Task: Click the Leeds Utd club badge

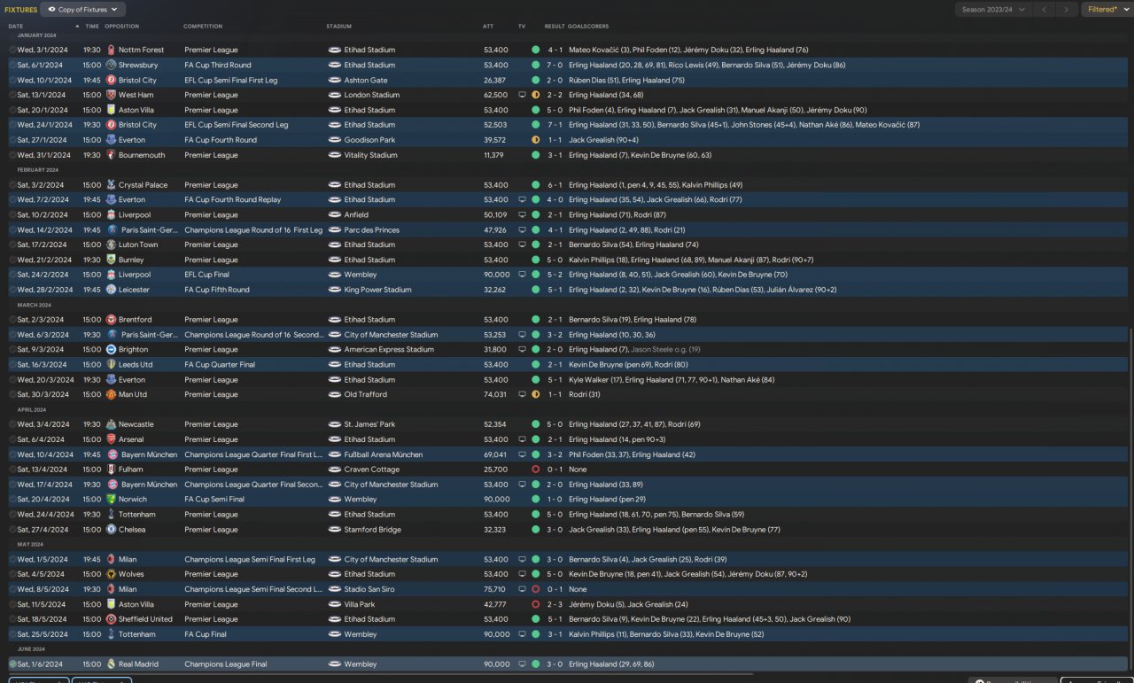Action: pyautogui.click(x=111, y=365)
